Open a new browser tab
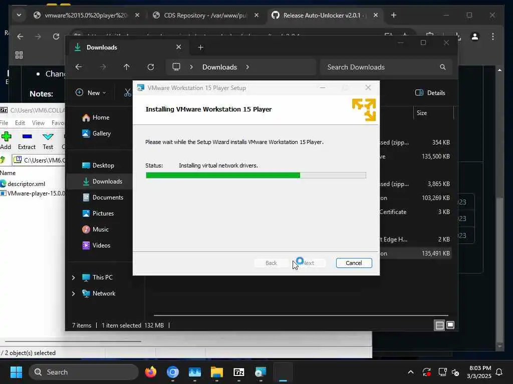This screenshot has width=513, height=384. [x=394, y=15]
